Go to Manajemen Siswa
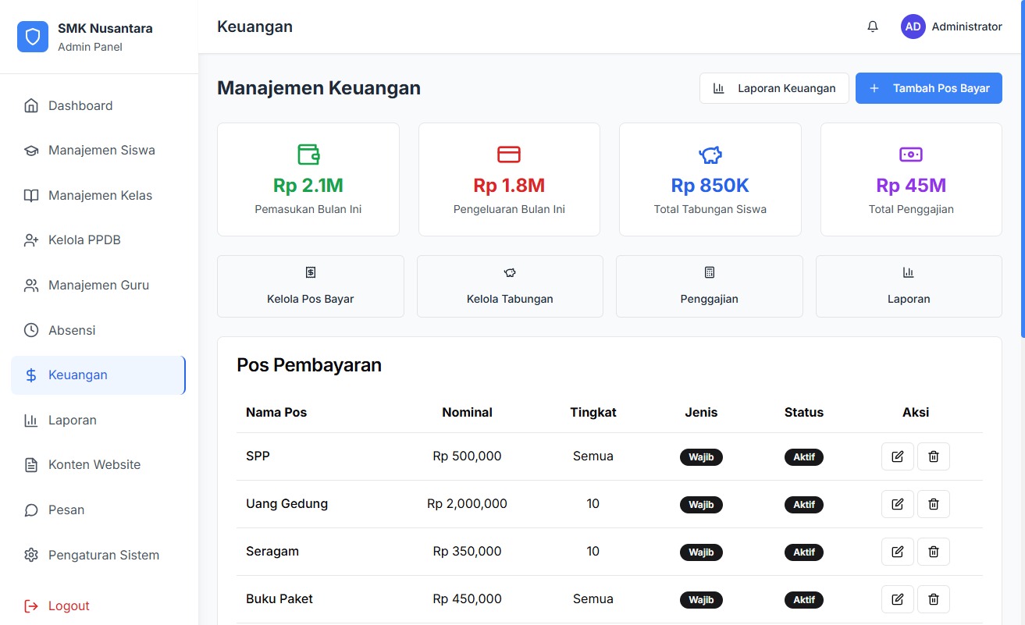The image size is (1025, 625). [x=101, y=151]
